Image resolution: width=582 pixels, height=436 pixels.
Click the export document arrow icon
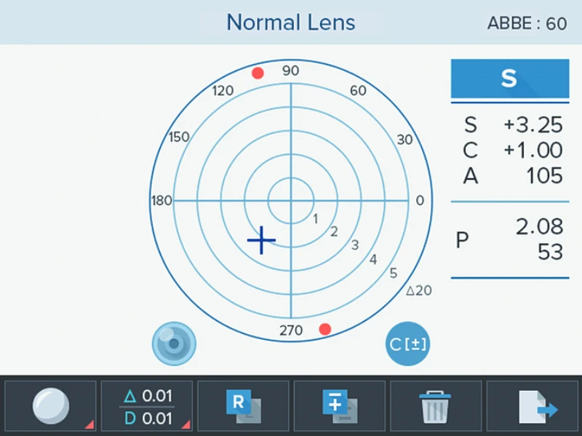(535, 406)
